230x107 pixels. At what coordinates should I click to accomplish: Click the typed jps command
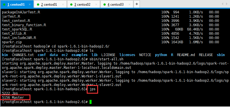click(x=92, y=89)
